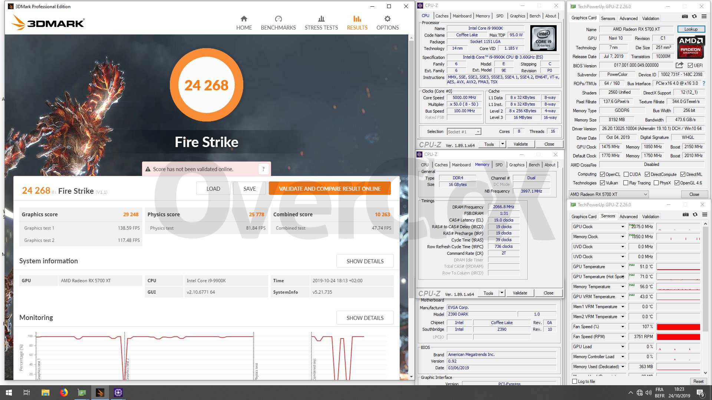Click the GPU-Z Lookup button

(x=690, y=29)
